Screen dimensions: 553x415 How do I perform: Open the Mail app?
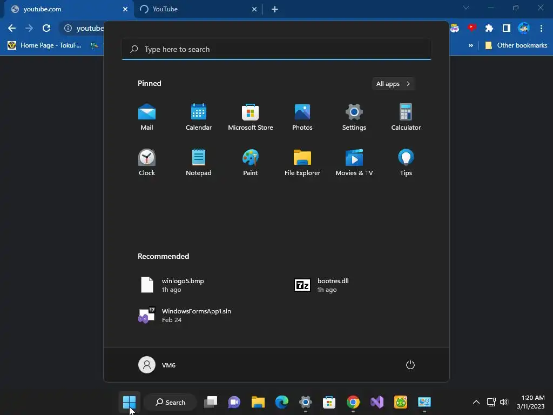(x=147, y=117)
